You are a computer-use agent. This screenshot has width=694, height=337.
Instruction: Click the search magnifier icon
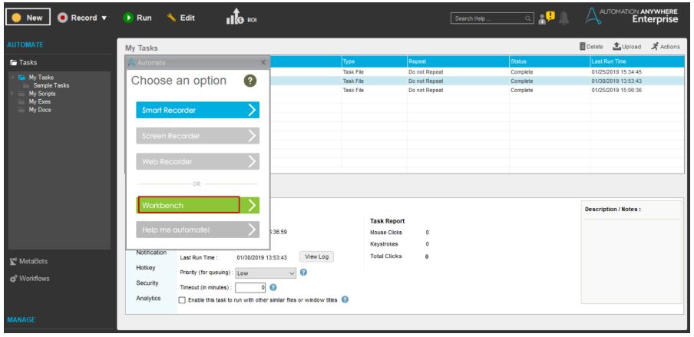(528, 18)
